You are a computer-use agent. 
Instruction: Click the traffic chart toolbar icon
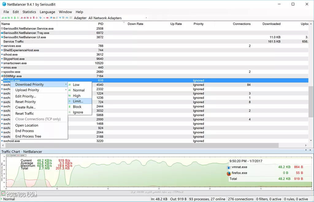coord(71,18)
